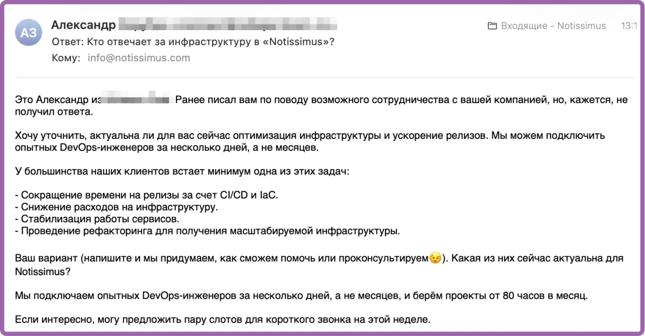
Task: Click the folder icon beside Входящие
Action: 492,26
